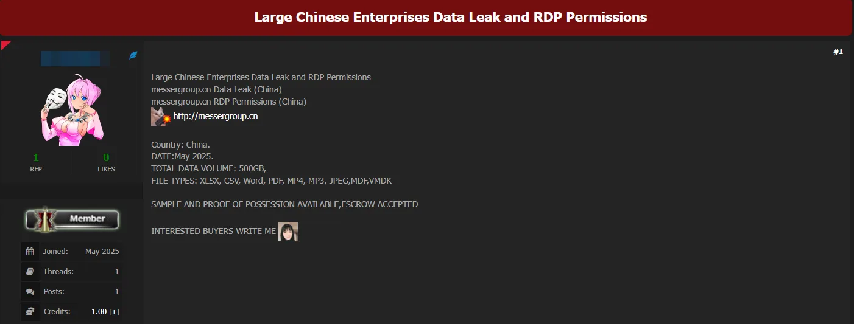
Task: Click the coins icon beside Credits
Action: [x=30, y=311]
